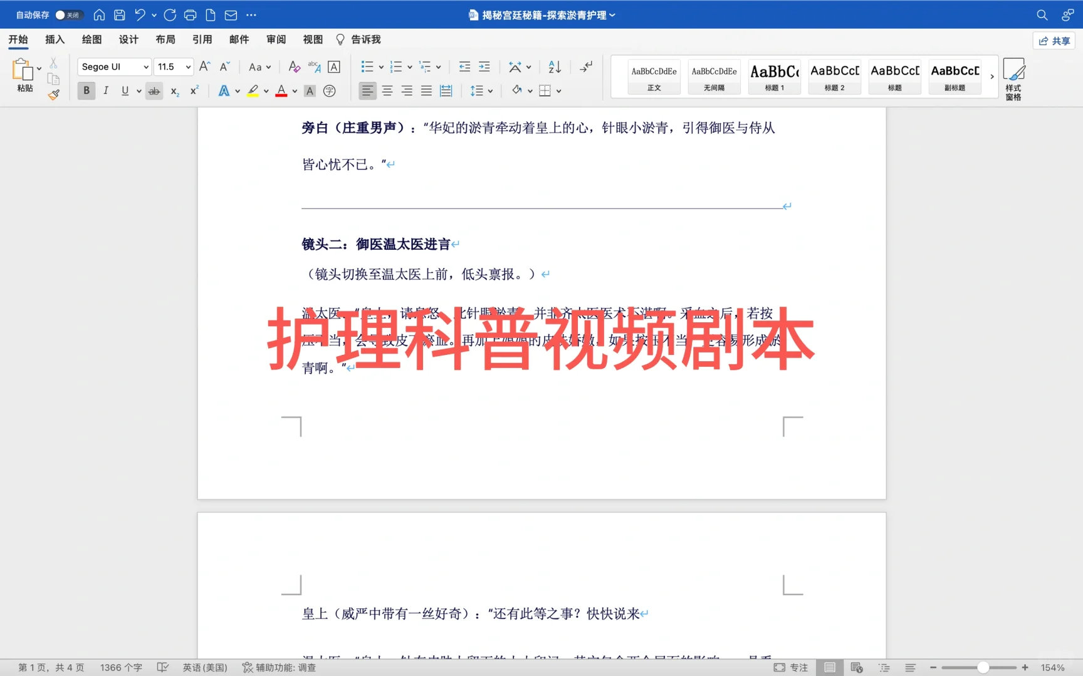Image resolution: width=1083 pixels, height=676 pixels.
Task: Apply bold formatting to selected text
Action: tap(86, 91)
